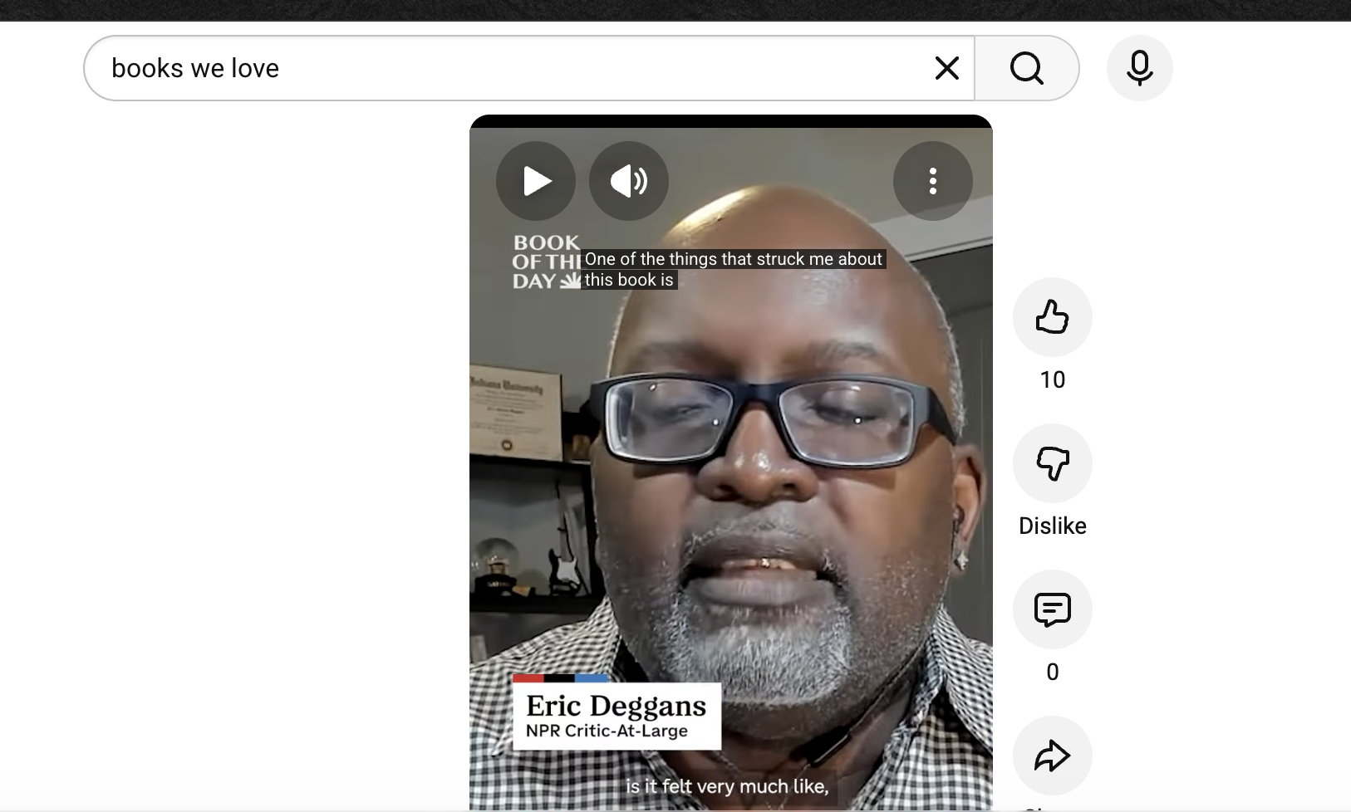1351x812 pixels.
Task: Click the 'Dislike' text label
Action: click(1052, 526)
